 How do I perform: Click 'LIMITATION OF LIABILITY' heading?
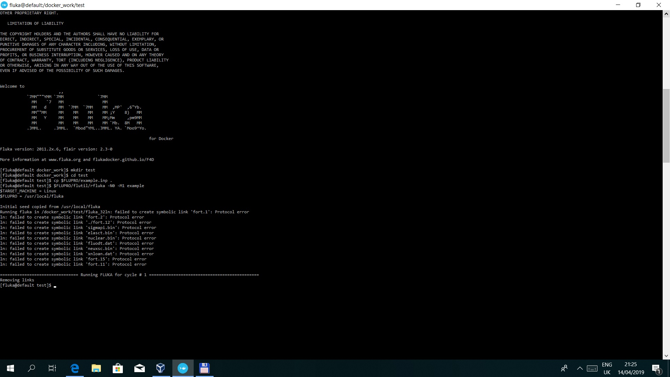point(35,23)
